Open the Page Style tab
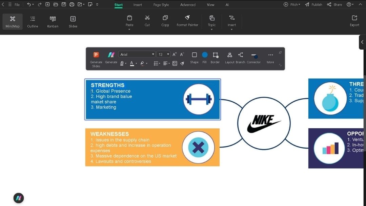 [x=161, y=5]
